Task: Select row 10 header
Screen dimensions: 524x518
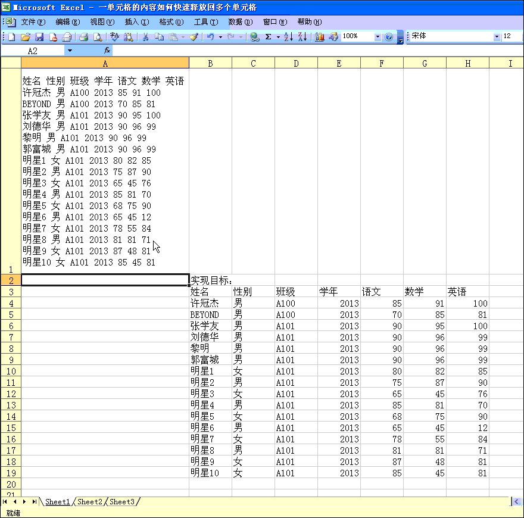Action: point(11,372)
